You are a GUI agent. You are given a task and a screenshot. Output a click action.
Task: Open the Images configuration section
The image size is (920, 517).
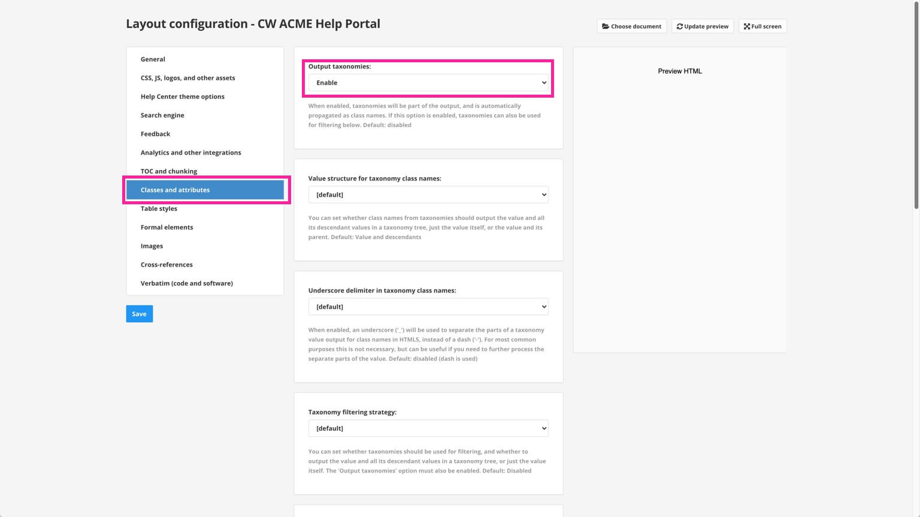pyautogui.click(x=152, y=246)
